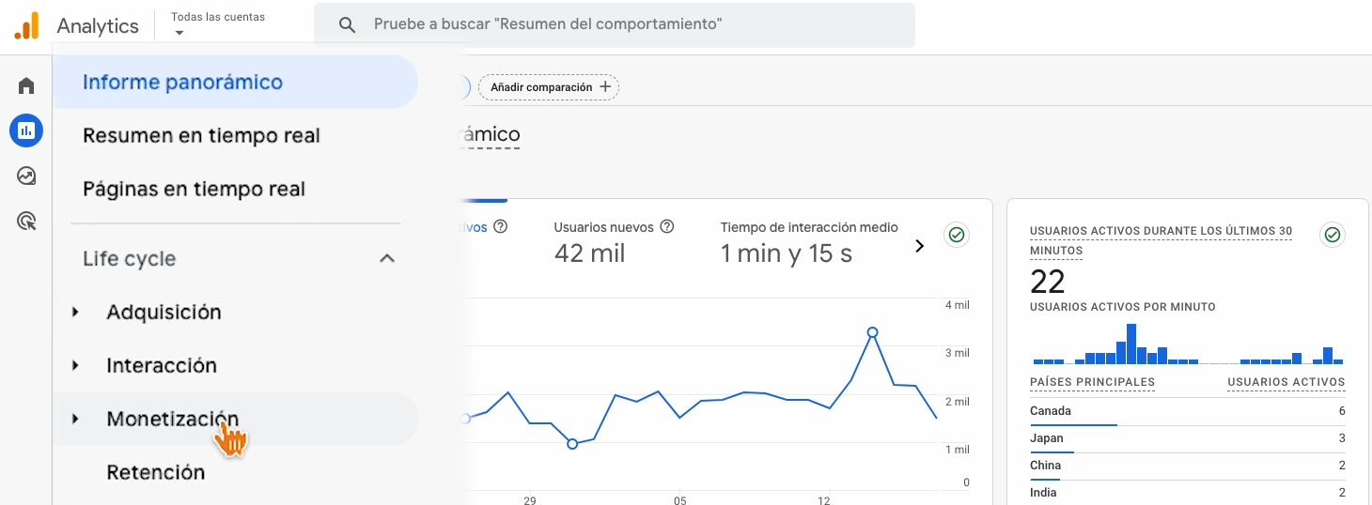Open the Retención report link
The height and width of the screenshot is (505, 1372).
pos(155,472)
